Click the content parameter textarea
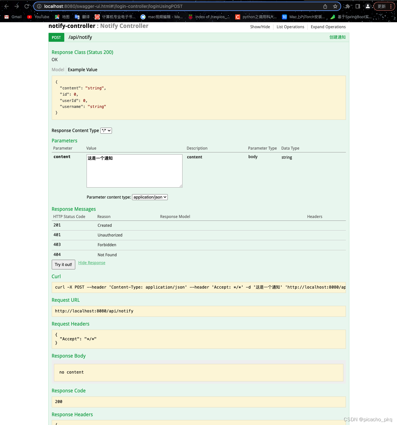This screenshot has width=397, height=425. (x=135, y=171)
